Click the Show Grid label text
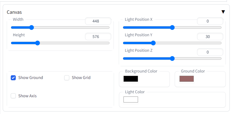Viewport: 232px width, 114px height. 81,78
